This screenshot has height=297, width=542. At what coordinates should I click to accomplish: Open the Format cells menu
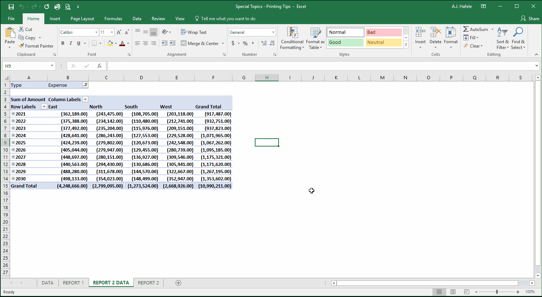[x=451, y=38]
